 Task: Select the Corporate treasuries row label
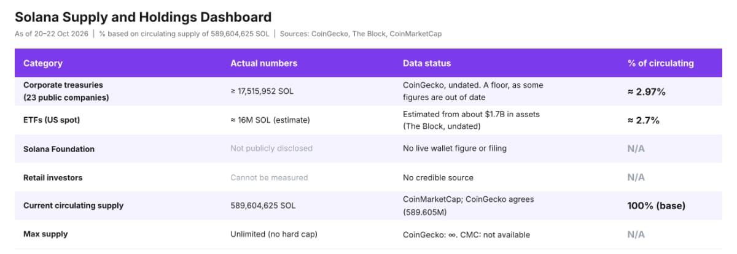click(66, 91)
